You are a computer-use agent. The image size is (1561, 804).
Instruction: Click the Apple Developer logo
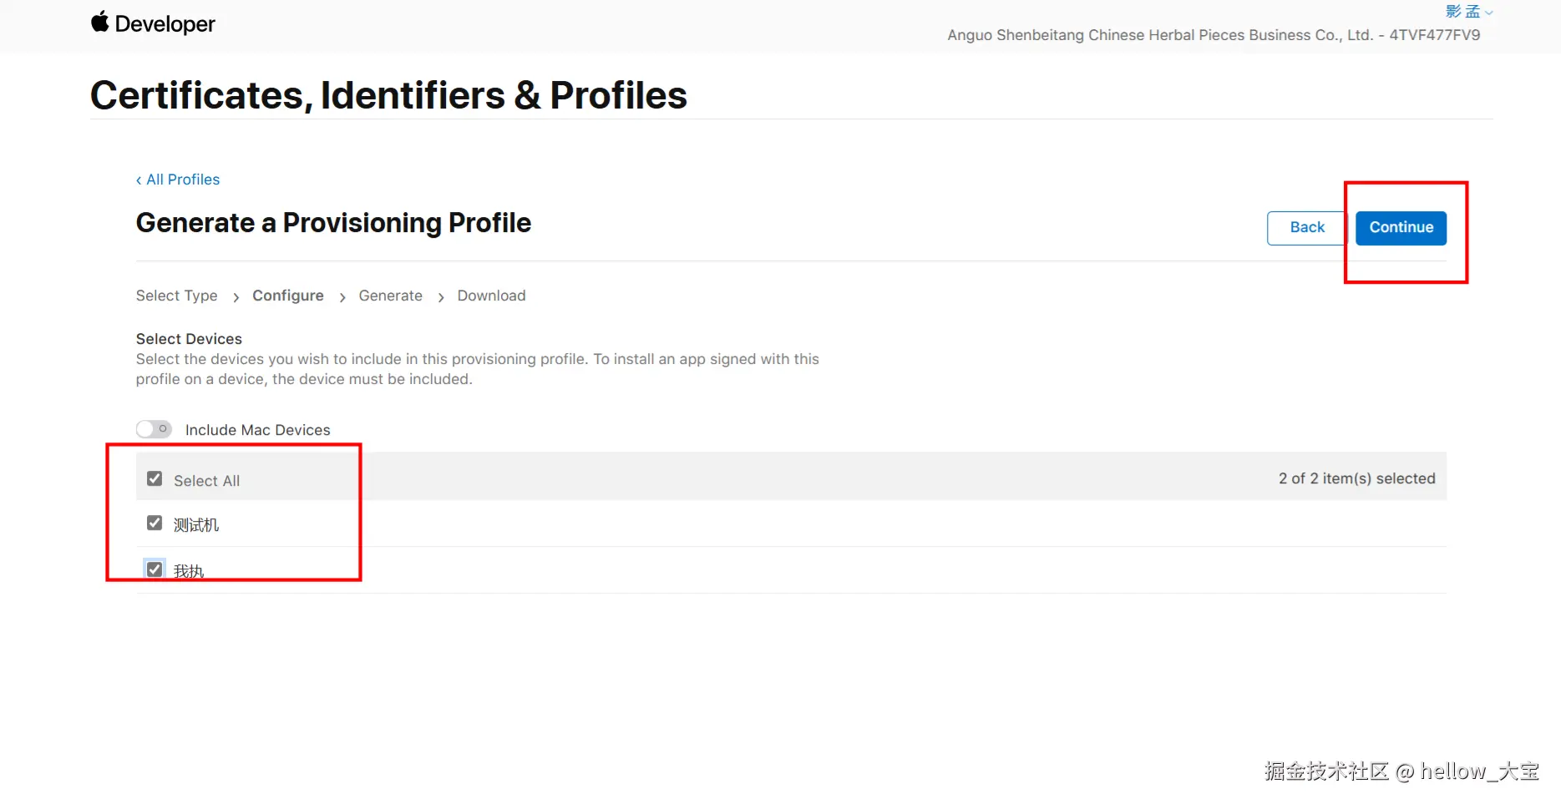click(153, 23)
